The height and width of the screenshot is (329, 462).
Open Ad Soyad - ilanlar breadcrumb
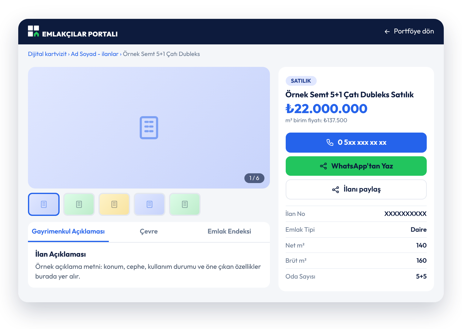click(95, 54)
